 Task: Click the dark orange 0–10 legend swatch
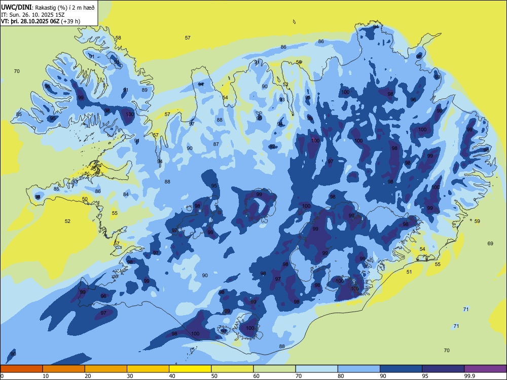pos(21,369)
